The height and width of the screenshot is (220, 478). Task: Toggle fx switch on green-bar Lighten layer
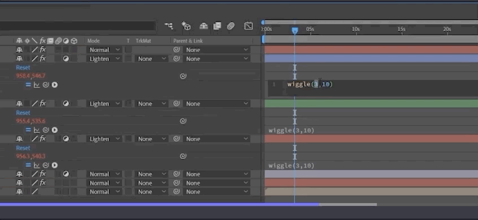tap(43, 104)
